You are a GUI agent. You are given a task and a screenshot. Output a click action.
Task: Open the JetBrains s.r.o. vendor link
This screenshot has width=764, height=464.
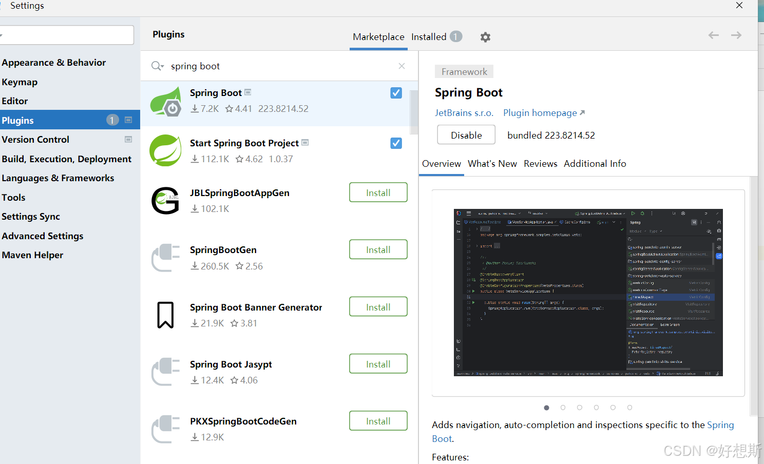[464, 113]
